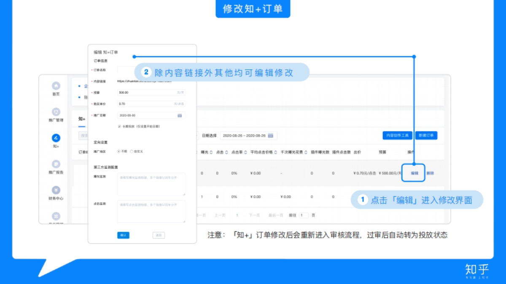Image resolution: width=506 pixels, height=284 pixels.
Task: Click the 新建订单 button
Action: pos(426,135)
